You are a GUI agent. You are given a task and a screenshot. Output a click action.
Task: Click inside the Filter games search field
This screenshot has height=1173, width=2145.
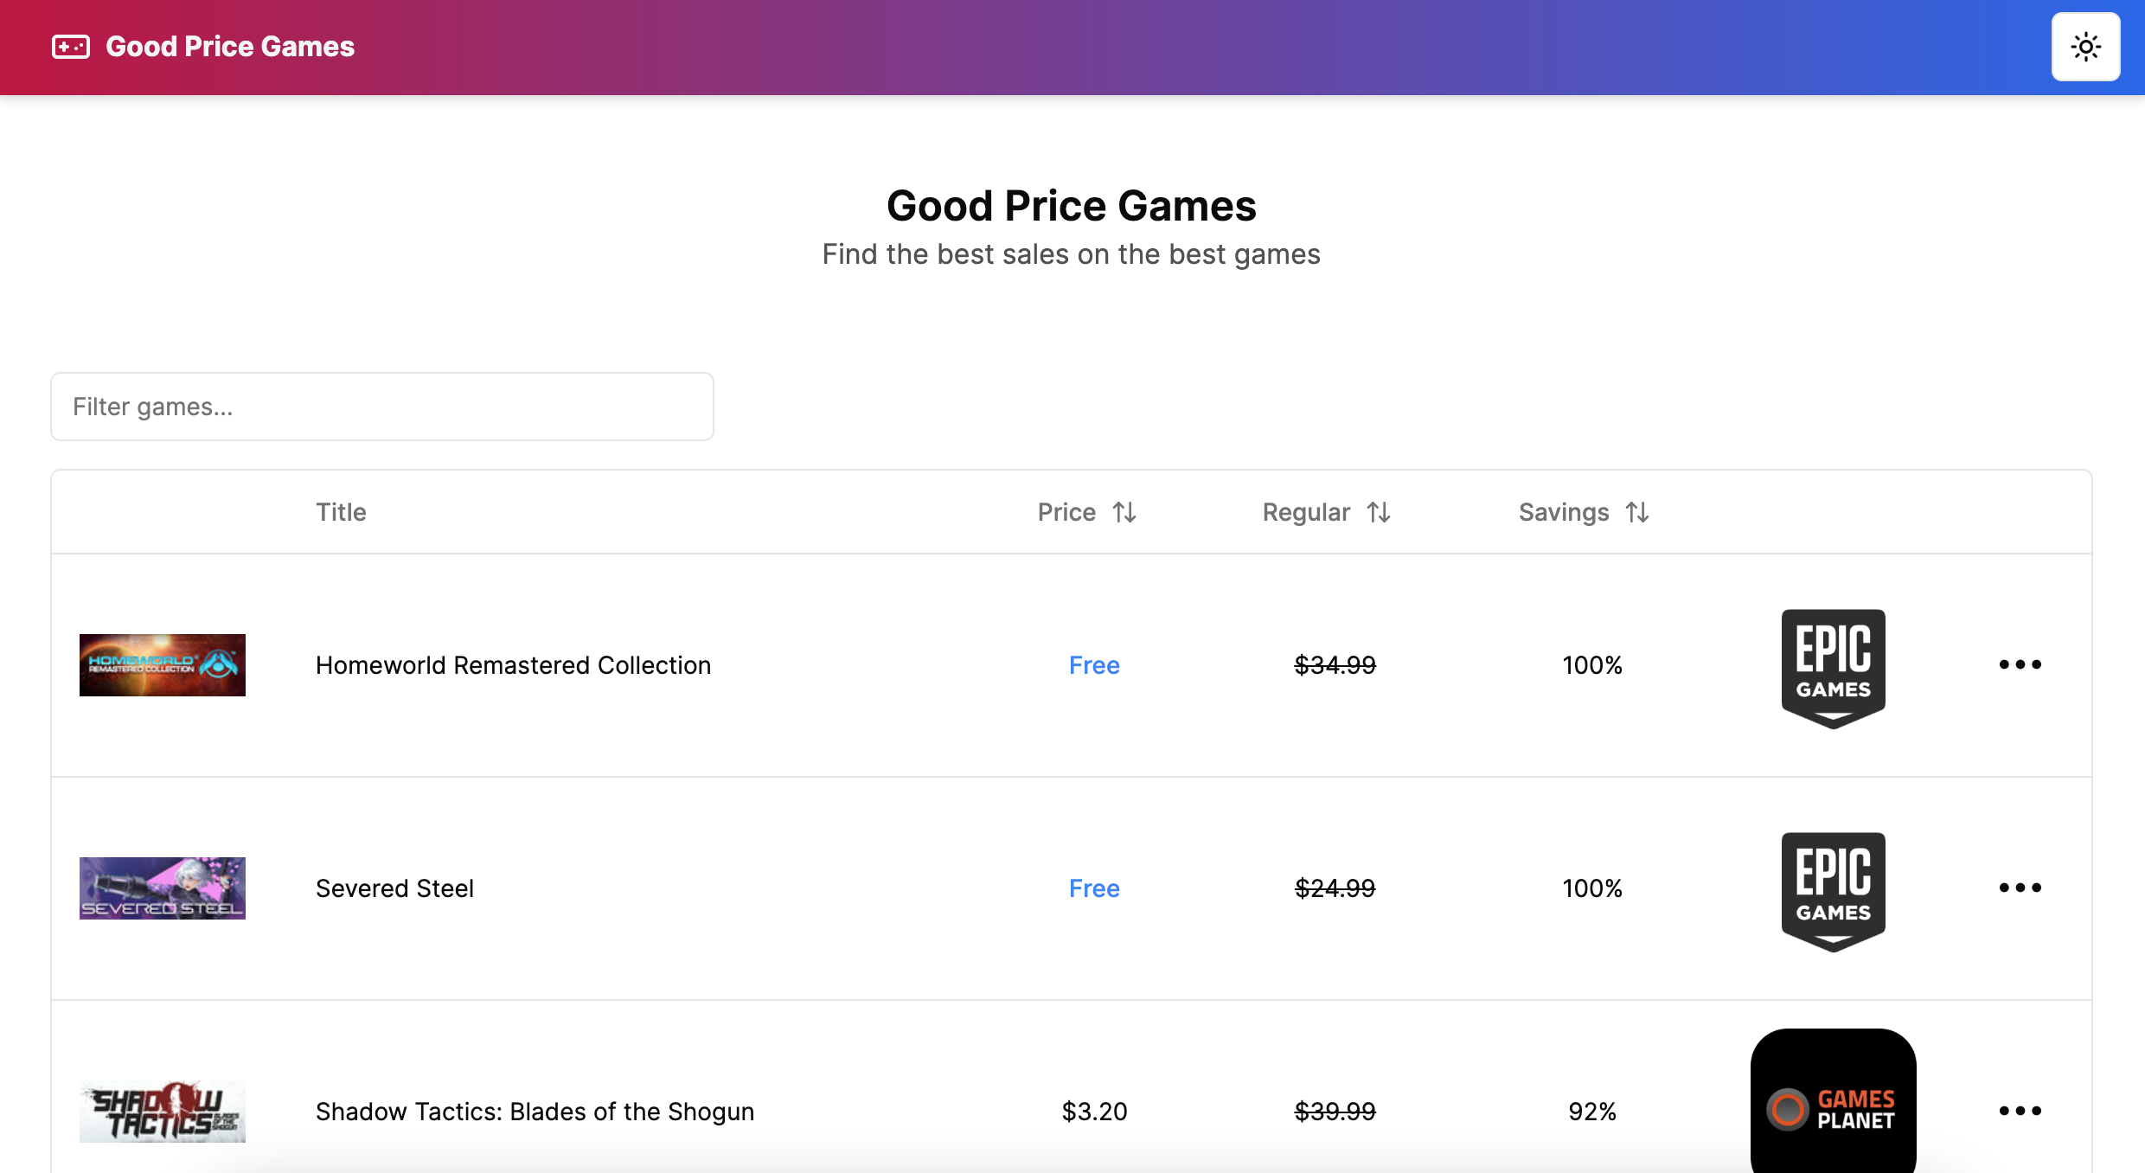tap(381, 406)
